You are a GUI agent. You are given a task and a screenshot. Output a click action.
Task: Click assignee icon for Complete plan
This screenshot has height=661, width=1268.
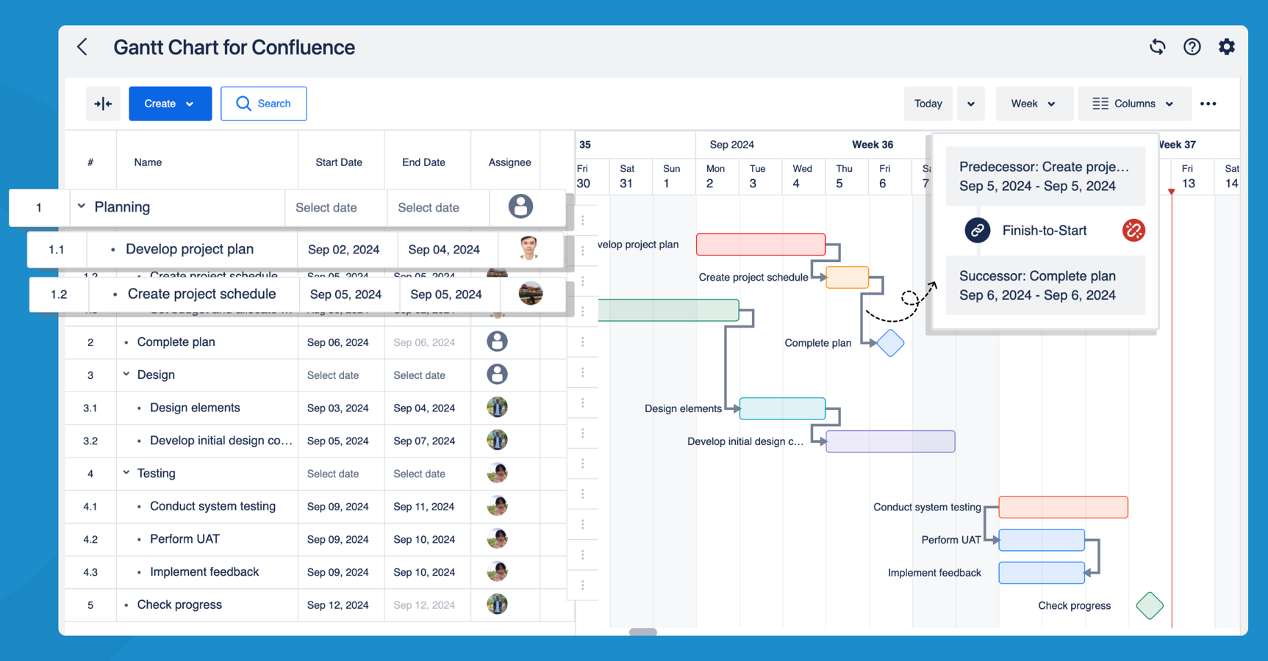[497, 342]
